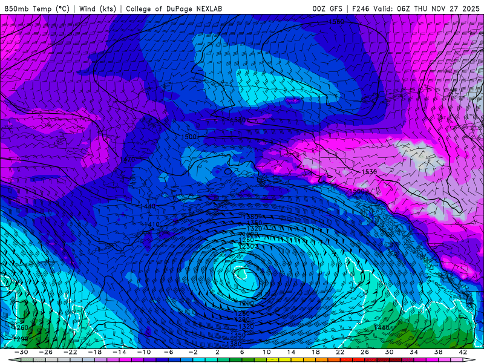Select the positive 22 colorbar value

tap(340, 352)
